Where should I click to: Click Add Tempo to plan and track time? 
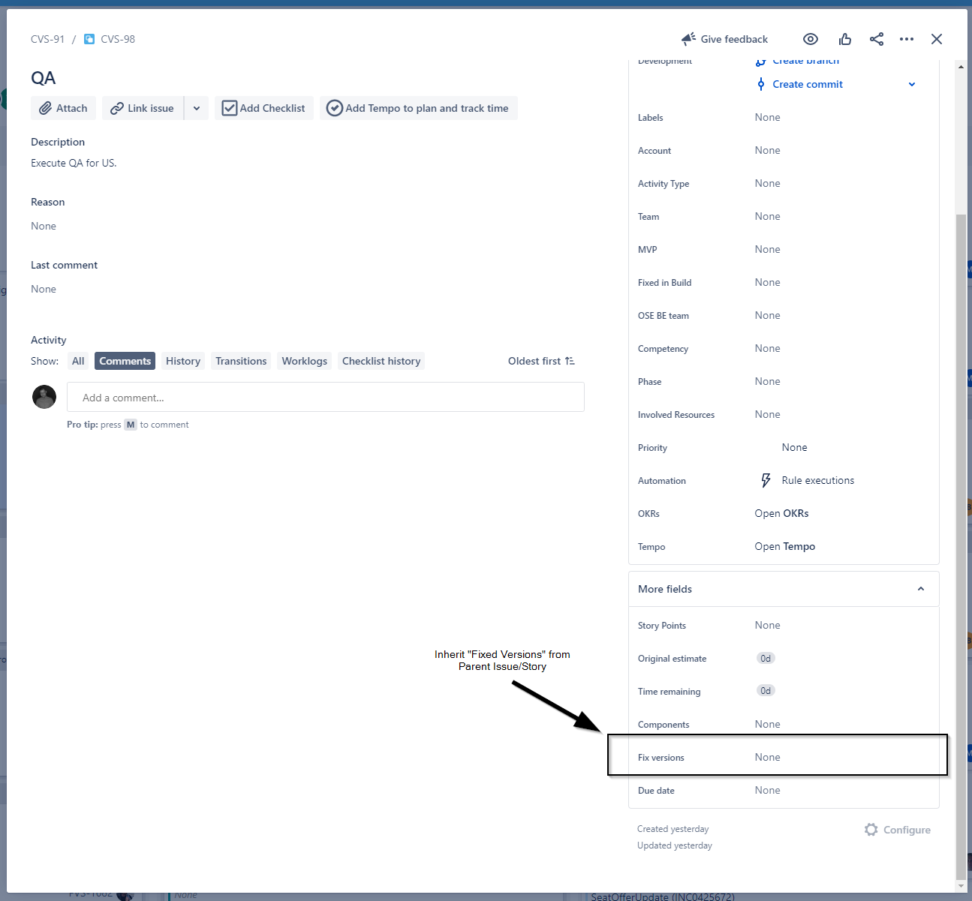(x=418, y=108)
